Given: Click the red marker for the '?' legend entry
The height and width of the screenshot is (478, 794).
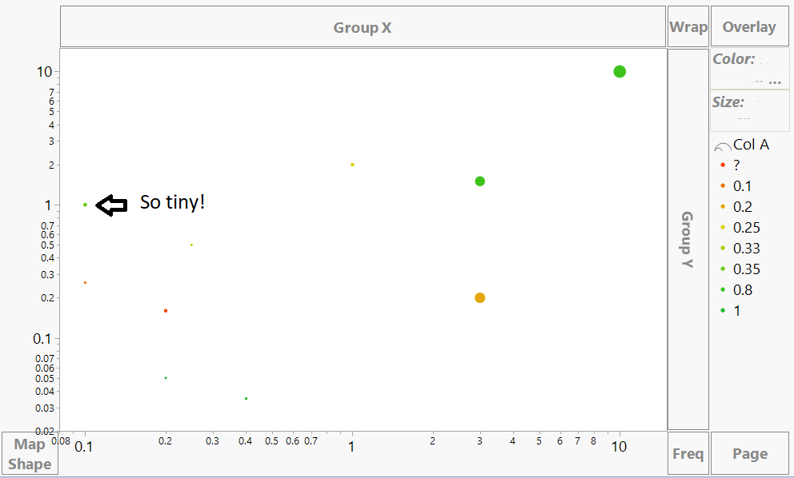Looking at the screenshot, I should 723,165.
